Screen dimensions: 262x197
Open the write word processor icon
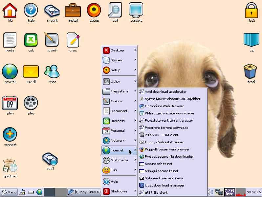10,40
